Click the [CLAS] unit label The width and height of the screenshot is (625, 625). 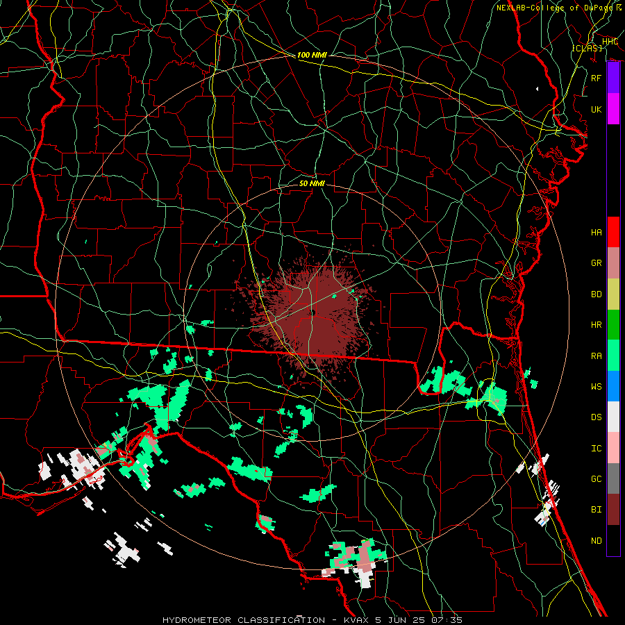pyautogui.click(x=587, y=48)
